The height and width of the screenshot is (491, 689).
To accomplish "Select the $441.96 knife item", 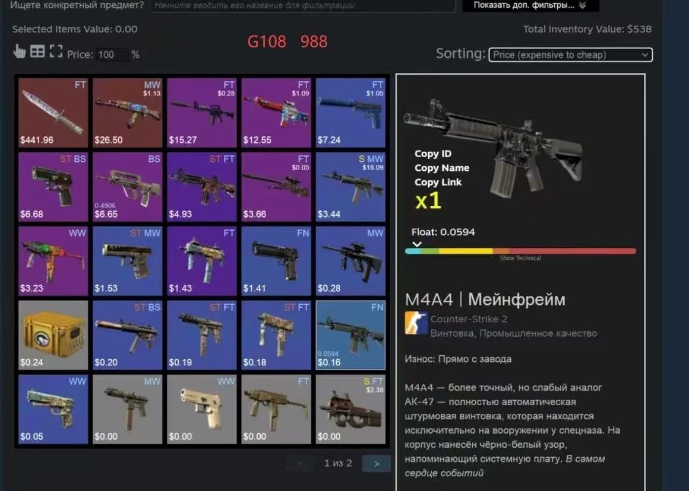I will coord(53,113).
